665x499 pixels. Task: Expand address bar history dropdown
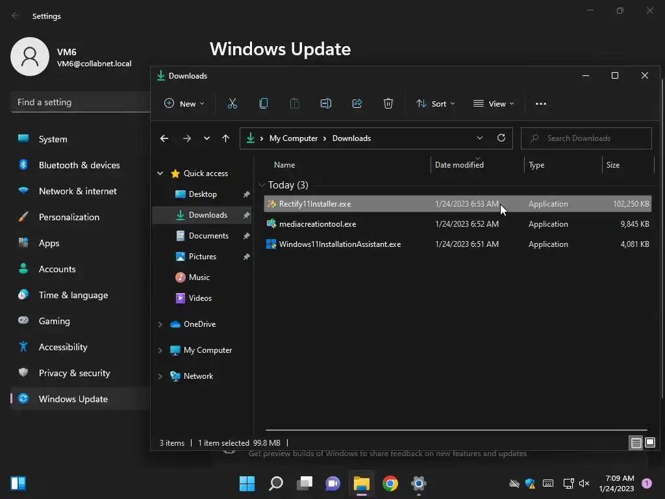(480, 138)
